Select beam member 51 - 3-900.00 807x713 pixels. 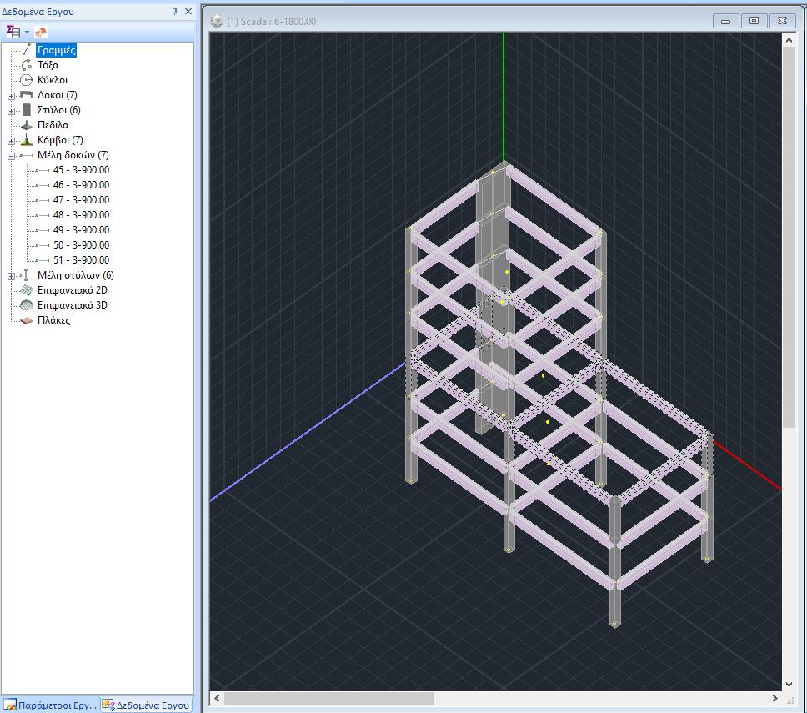pyautogui.click(x=82, y=259)
